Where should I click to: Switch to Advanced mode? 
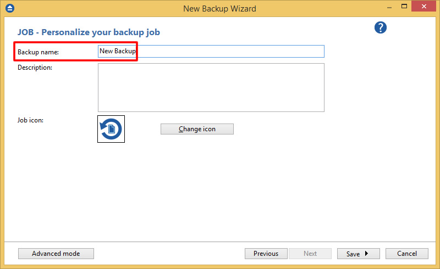[x=56, y=254]
